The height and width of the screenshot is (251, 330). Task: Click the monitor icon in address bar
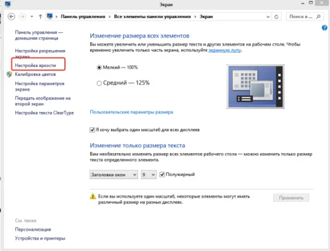[50, 16]
